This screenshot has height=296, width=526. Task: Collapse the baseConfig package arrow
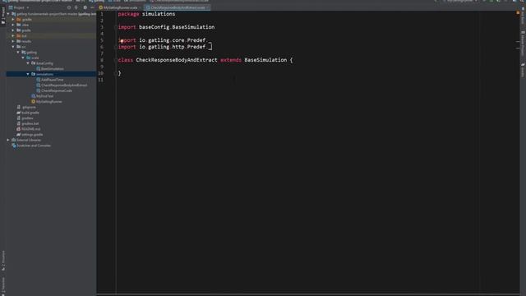(x=28, y=63)
